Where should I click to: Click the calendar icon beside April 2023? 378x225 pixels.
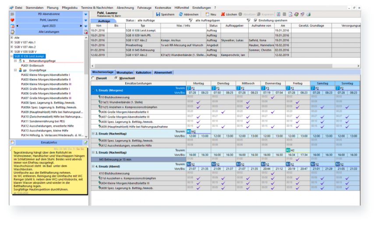coord(12,26)
